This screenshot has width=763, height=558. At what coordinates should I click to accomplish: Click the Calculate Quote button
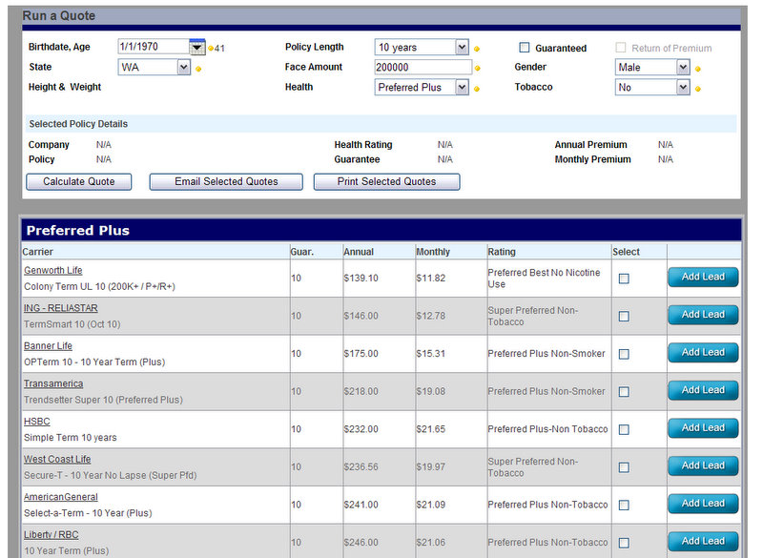click(79, 182)
